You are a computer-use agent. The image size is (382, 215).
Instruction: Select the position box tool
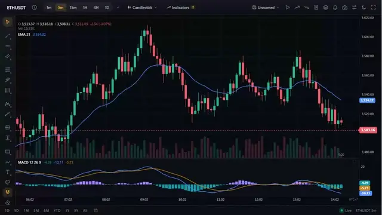(8, 127)
